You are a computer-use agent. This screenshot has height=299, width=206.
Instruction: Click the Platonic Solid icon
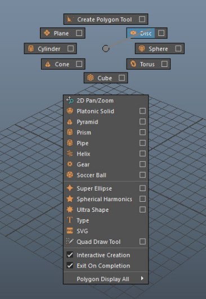(70, 111)
